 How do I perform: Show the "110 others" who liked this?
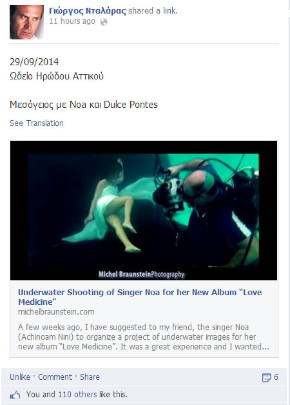[77, 395]
